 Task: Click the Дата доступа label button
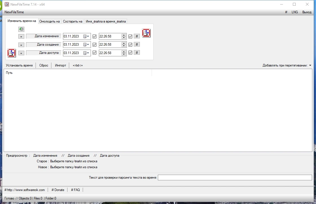click(x=43, y=53)
